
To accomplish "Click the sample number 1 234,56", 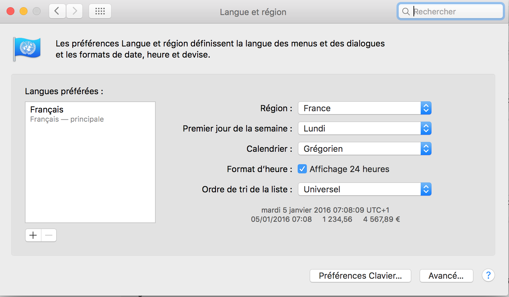I will click(337, 219).
